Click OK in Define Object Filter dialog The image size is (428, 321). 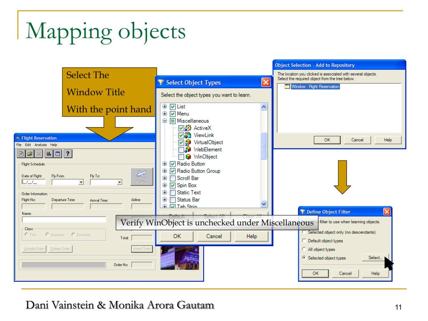[x=315, y=273]
